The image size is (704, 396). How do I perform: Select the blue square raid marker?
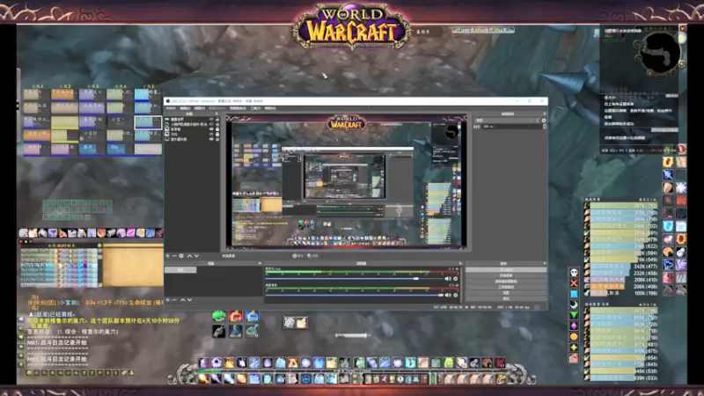pyautogui.click(x=574, y=294)
